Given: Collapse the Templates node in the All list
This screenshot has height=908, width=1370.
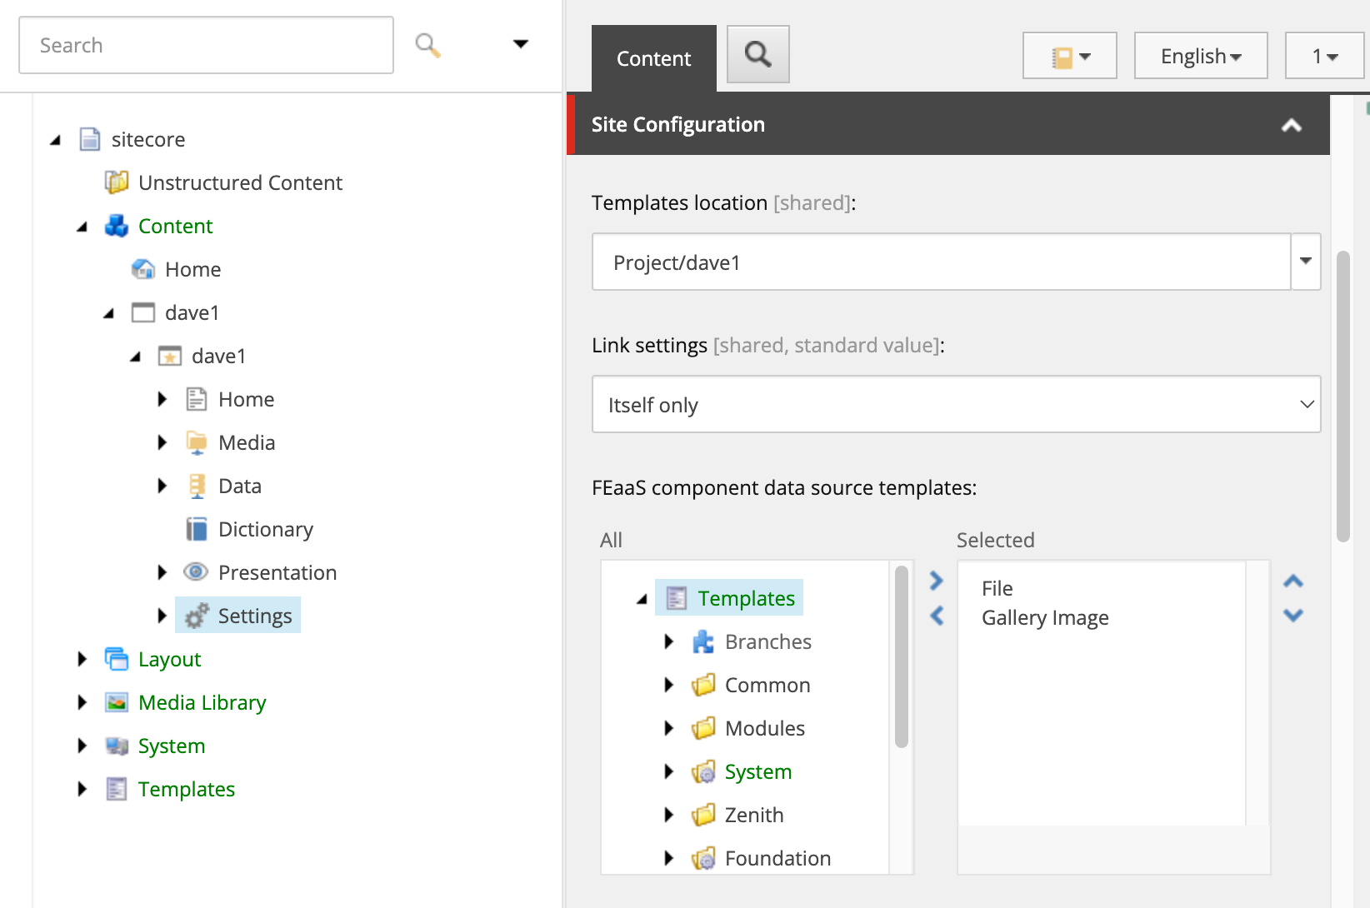Looking at the screenshot, I should (642, 599).
